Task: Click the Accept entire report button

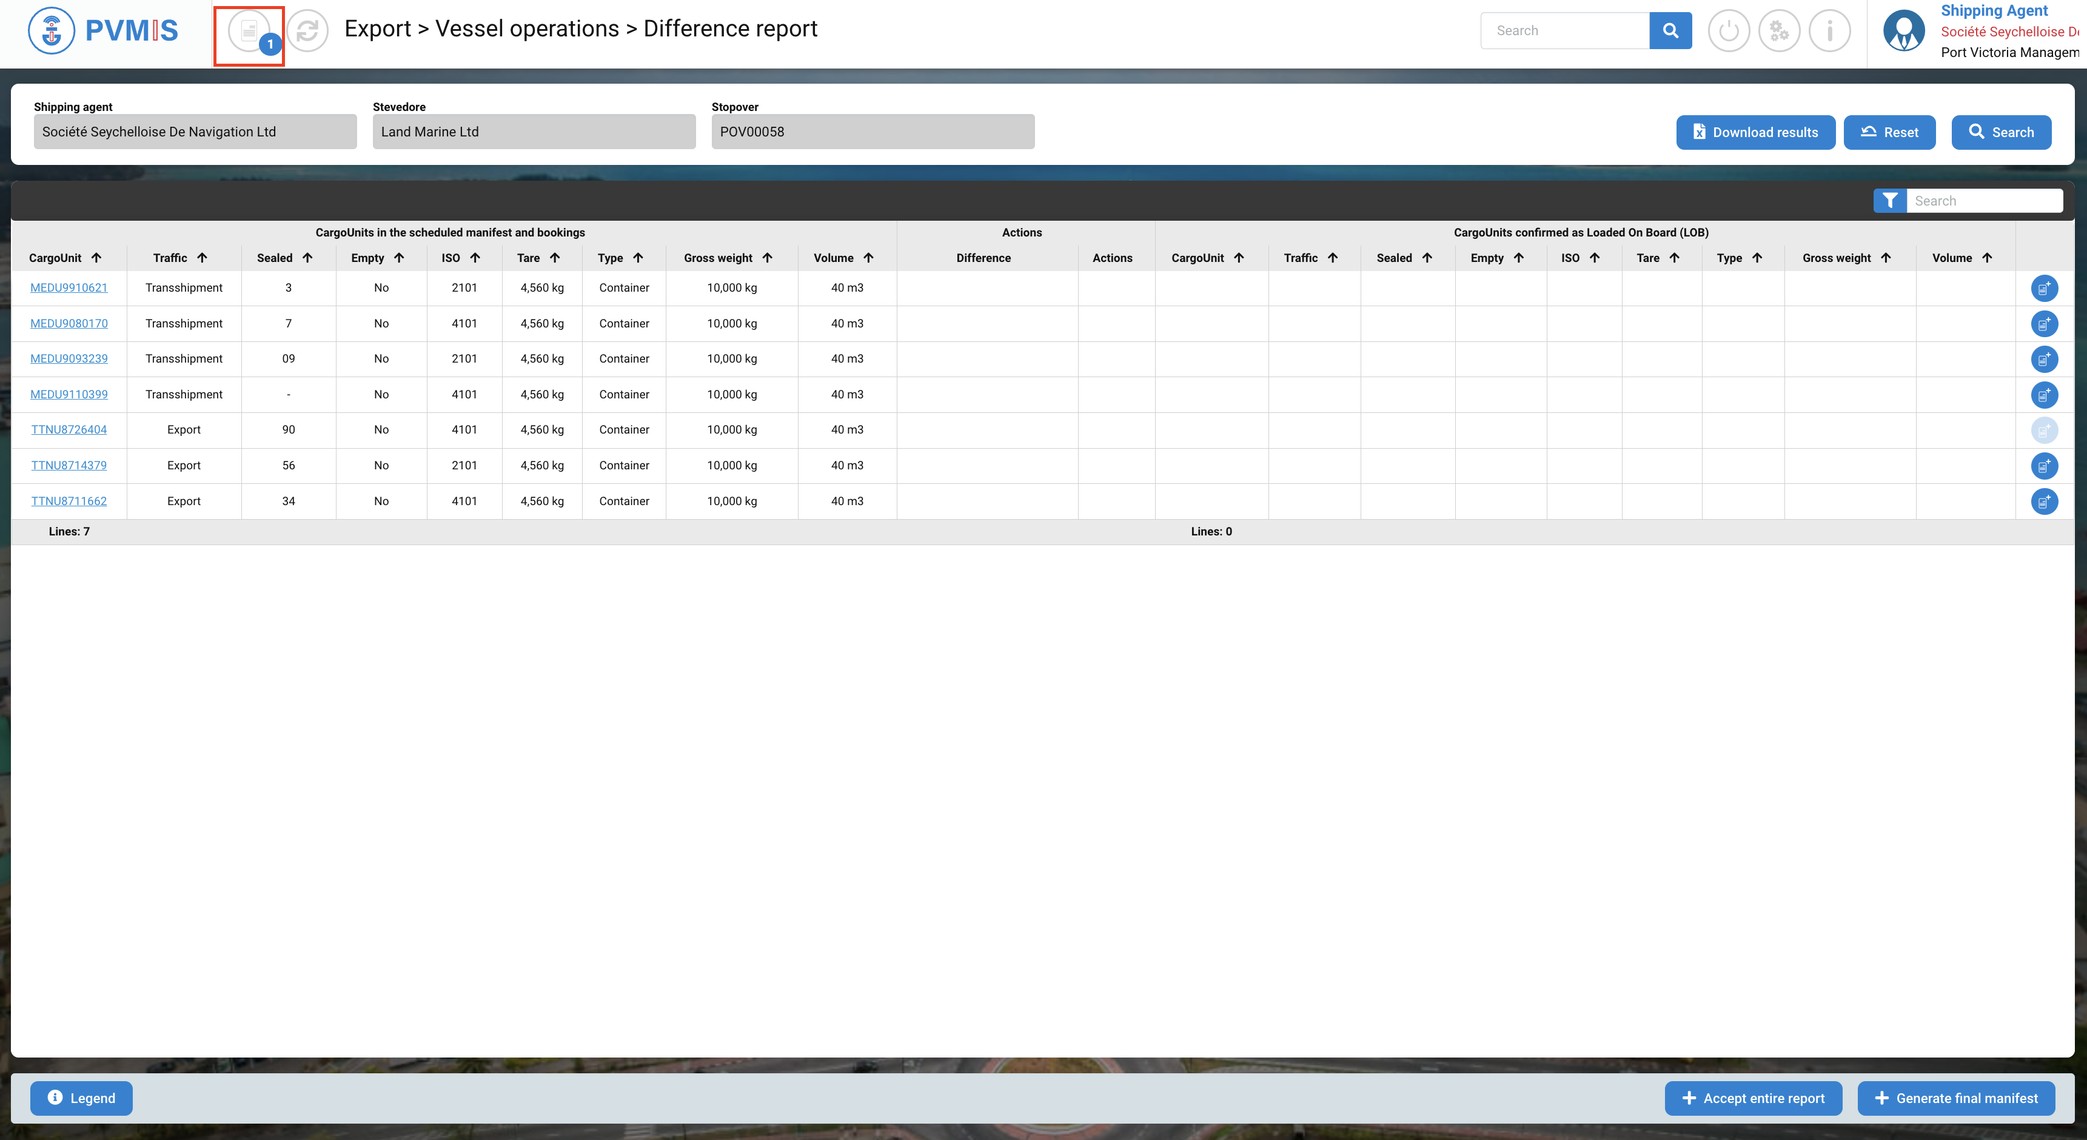Action: point(1753,1098)
